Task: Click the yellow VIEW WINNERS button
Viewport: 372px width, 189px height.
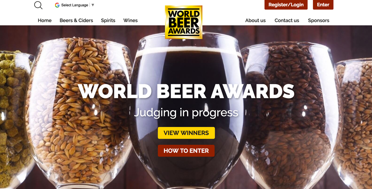Action: coord(186,133)
